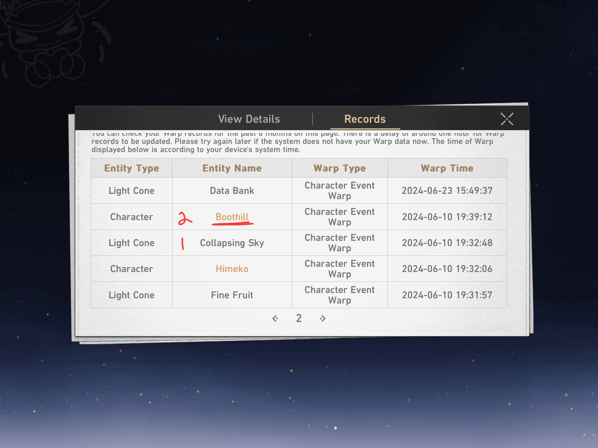This screenshot has width=598, height=448.
Task: Click Character Event Warp in Collapsing Sky row
Action: 340,243
